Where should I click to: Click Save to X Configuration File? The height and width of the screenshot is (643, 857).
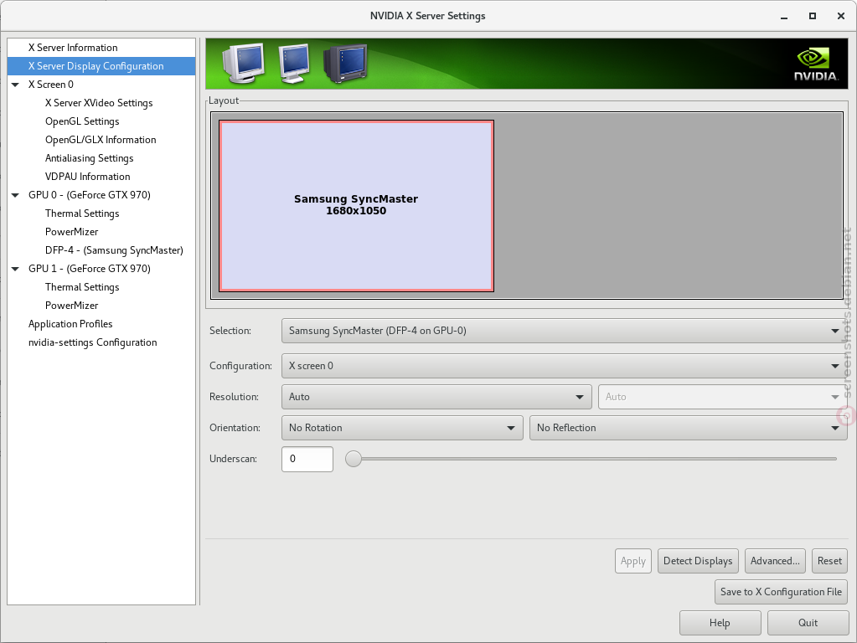click(781, 592)
